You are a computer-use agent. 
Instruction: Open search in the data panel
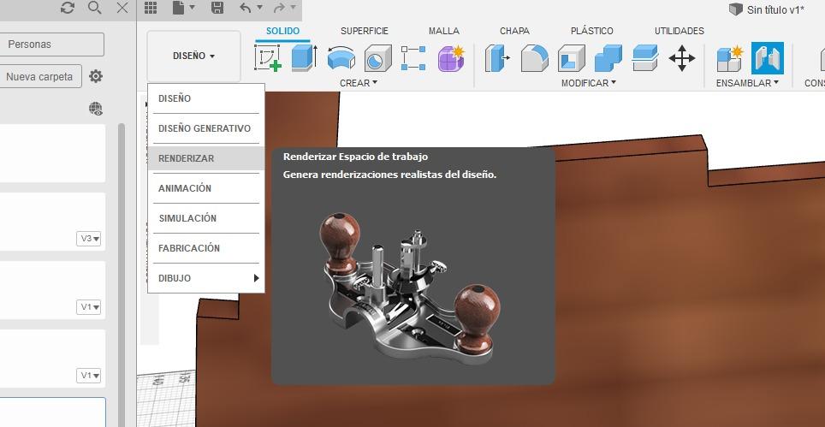click(95, 8)
